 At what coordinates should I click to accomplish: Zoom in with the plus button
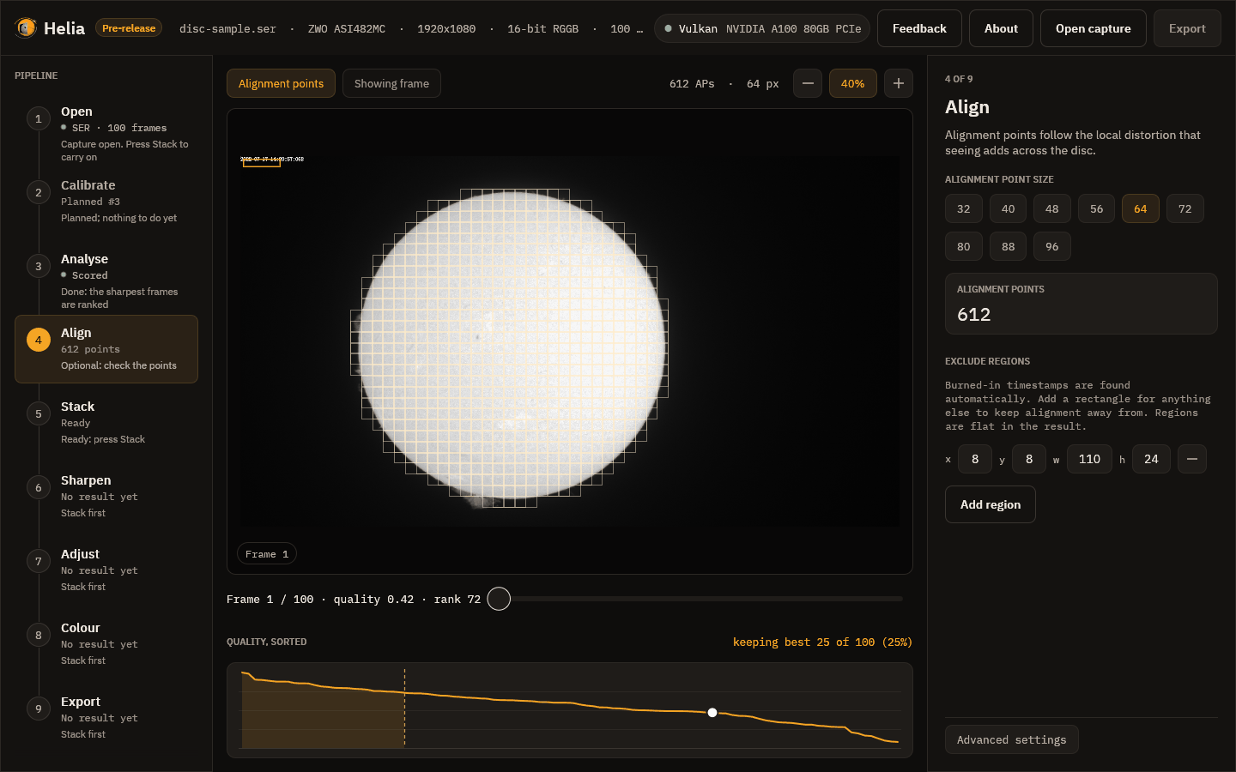pyautogui.click(x=899, y=83)
